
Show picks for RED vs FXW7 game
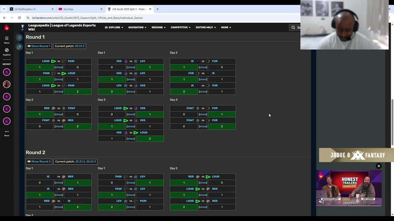(58, 114)
